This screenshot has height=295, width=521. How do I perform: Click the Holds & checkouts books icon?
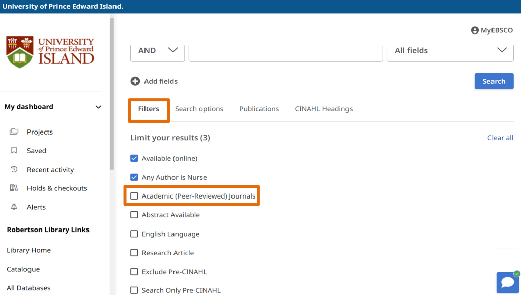tap(14, 188)
